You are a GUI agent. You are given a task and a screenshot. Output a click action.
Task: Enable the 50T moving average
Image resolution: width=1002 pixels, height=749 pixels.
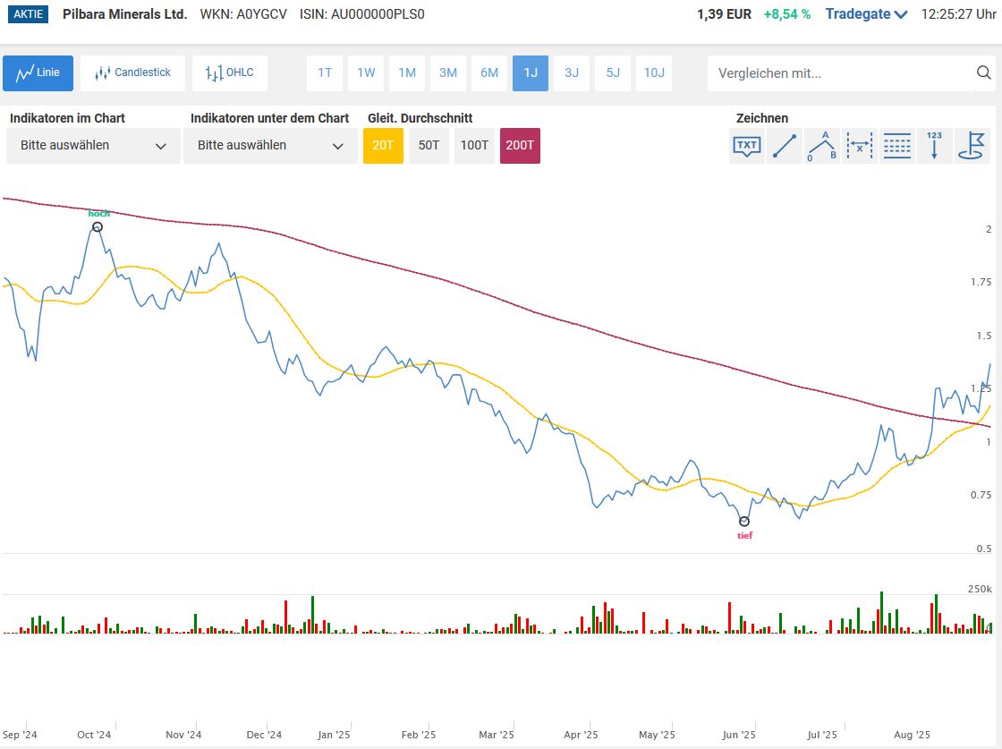(429, 146)
